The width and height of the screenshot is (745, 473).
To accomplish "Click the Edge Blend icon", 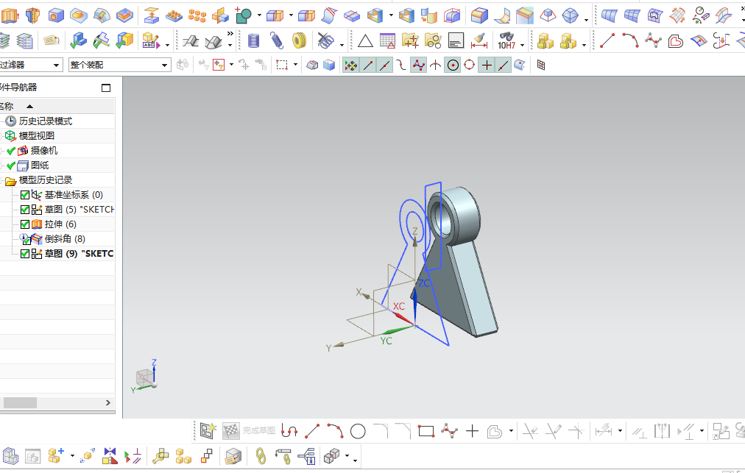I will 479,15.
